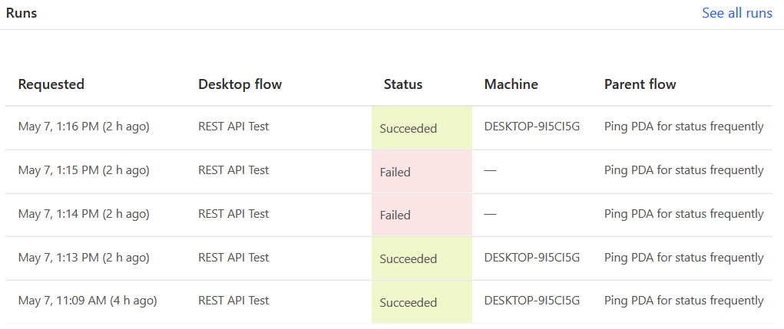784x329 pixels.
Task: Sort by the Requested column header
Action: click(x=51, y=84)
